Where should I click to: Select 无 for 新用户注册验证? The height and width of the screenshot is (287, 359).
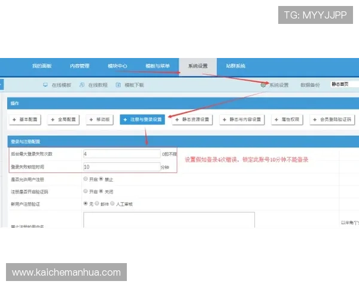click(x=86, y=203)
